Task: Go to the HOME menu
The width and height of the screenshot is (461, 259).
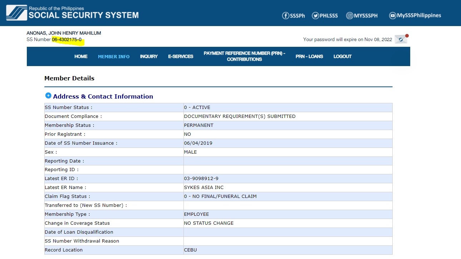Action: pyautogui.click(x=81, y=56)
